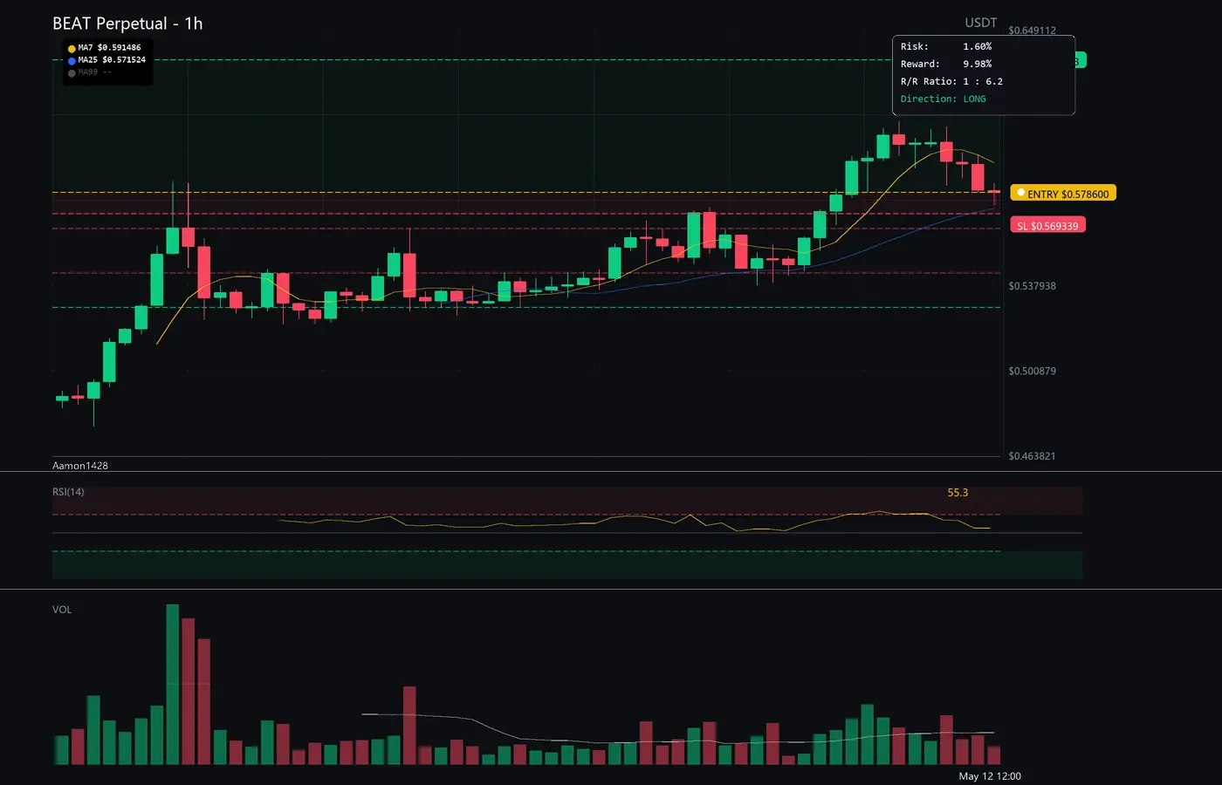Click the MA7 orange legend dot
This screenshot has height=785, width=1222.
[x=72, y=49]
